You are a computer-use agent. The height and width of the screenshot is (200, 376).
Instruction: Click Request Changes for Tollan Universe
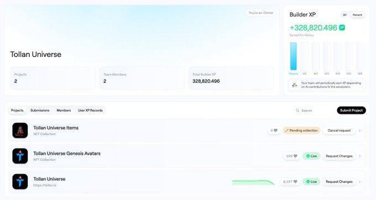[339, 182]
